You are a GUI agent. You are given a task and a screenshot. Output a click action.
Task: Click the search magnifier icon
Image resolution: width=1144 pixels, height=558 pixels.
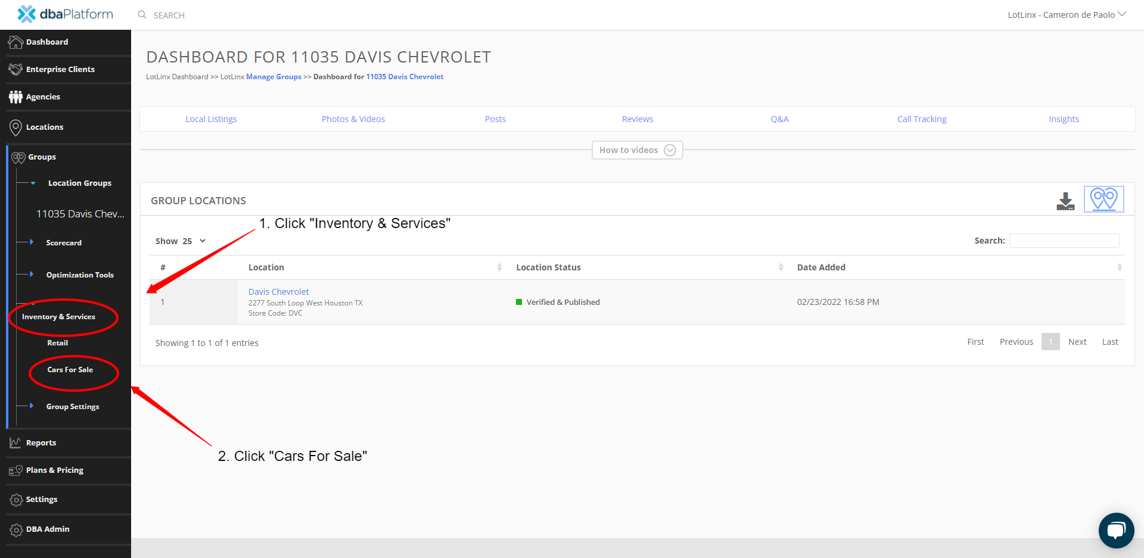coord(142,15)
